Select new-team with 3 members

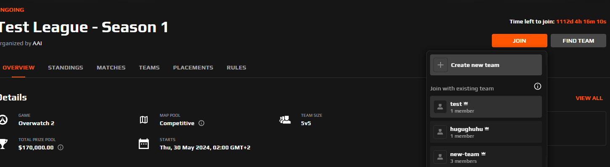486,157
